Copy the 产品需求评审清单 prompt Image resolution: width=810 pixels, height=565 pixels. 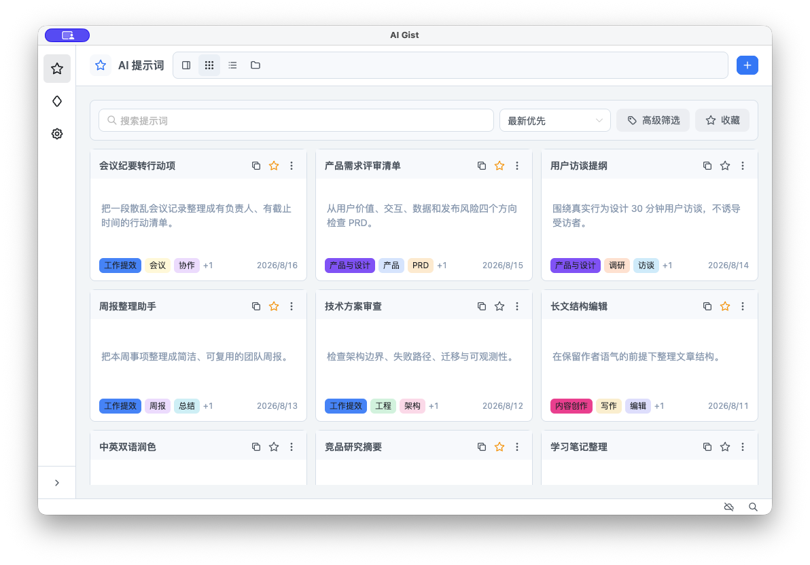pyautogui.click(x=482, y=166)
